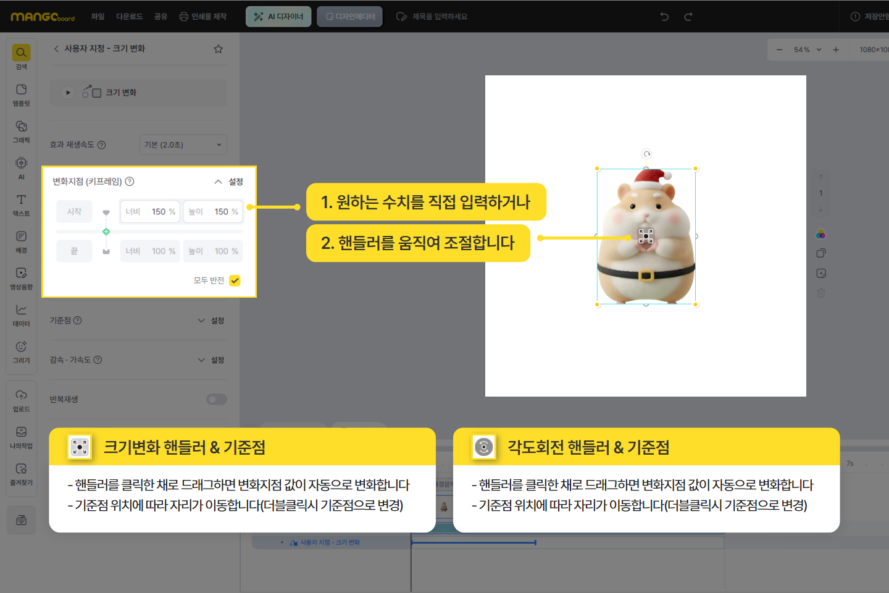Screen dimensions: 889x593
Task: Favorite this animation with star icon
Action: point(218,49)
